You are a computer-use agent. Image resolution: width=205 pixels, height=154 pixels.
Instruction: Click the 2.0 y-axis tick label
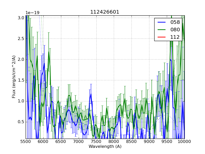coord(21,59)
